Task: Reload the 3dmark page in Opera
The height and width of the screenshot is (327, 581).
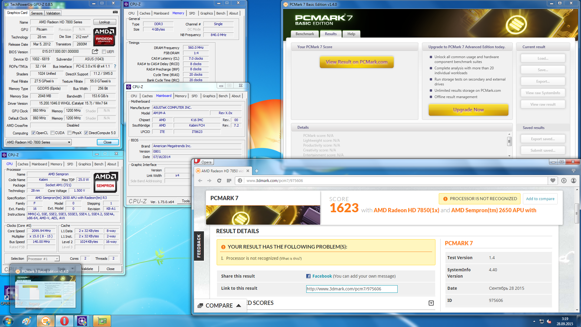Action: tap(219, 180)
